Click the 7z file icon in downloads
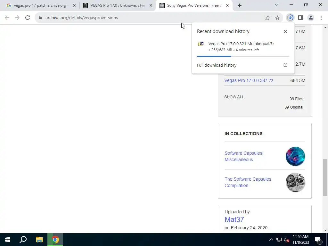The height and width of the screenshot is (246, 328). pyautogui.click(x=201, y=44)
